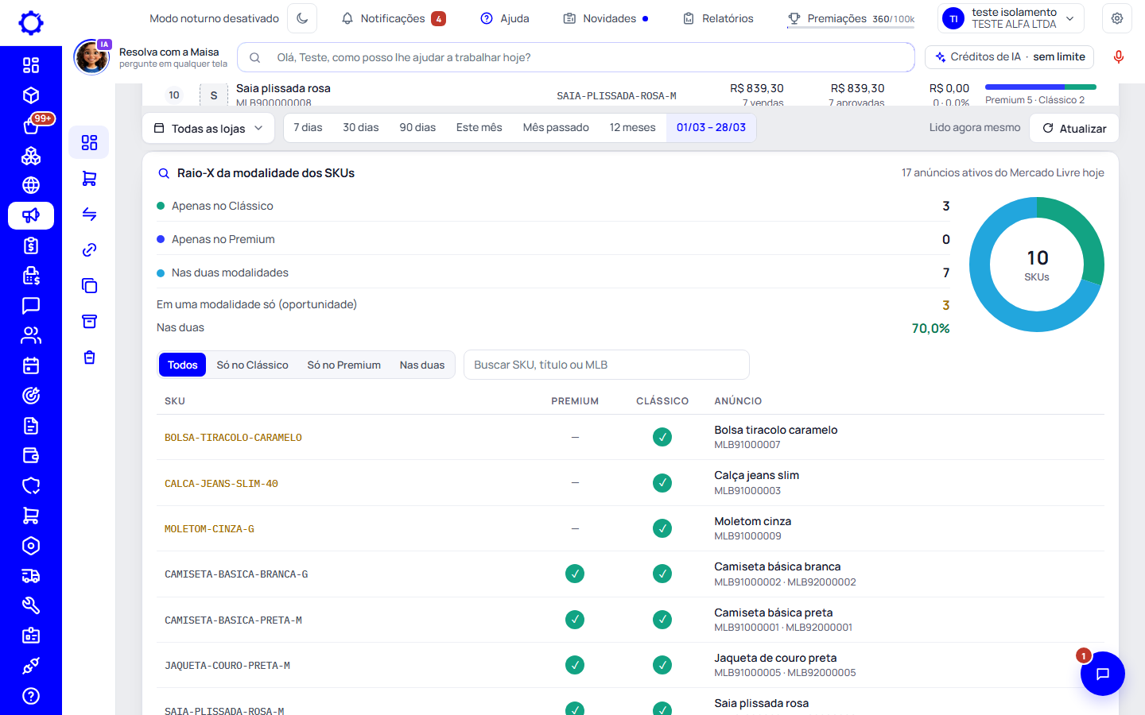Expand the Todas as lojas dropdown
Image resolution: width=1145 pixels, height=715 pixels.
coord(208,129)
